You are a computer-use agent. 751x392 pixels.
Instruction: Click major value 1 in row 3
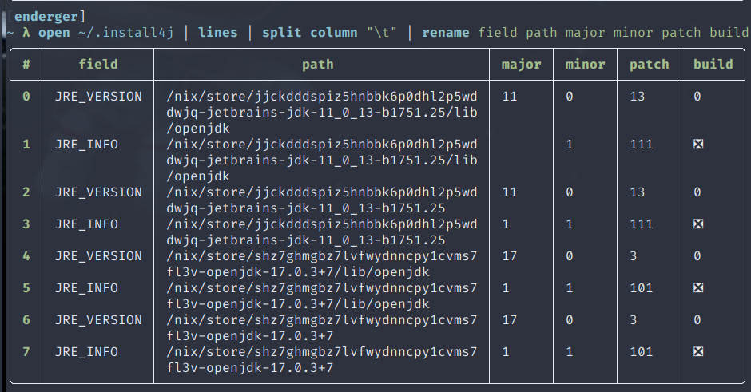[x=505, y=224]
